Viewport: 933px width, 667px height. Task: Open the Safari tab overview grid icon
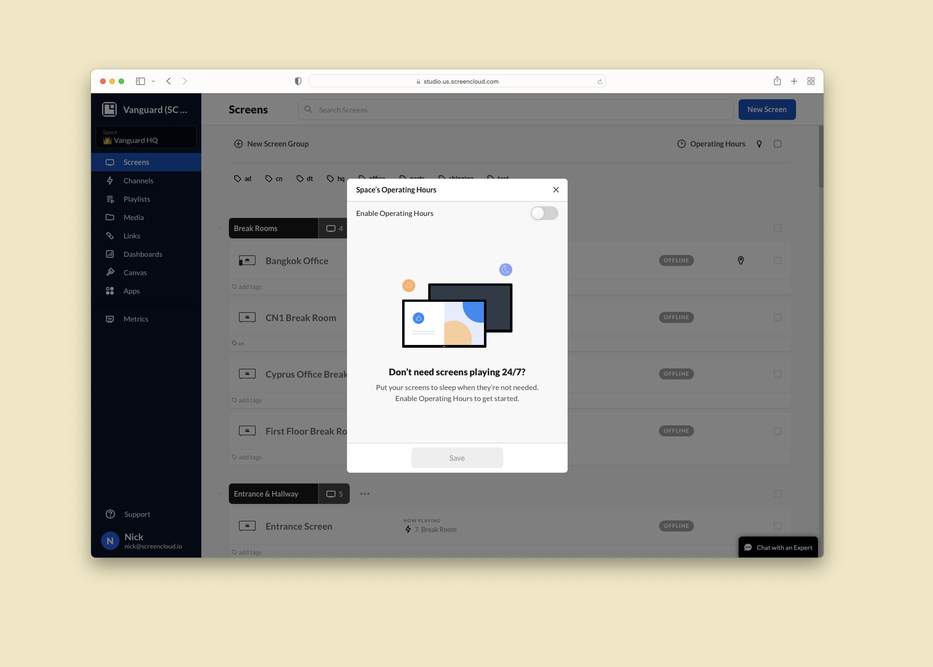[x=811, y=81]
